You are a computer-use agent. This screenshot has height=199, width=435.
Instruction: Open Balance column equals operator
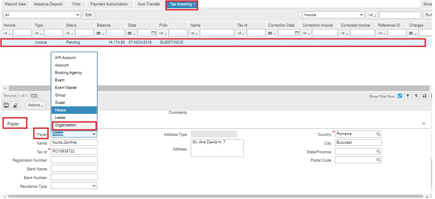101,33
